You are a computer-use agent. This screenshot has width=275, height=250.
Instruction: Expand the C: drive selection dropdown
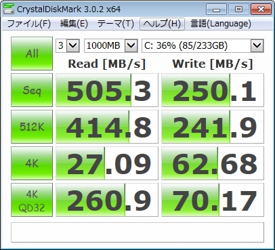(257, 46)
